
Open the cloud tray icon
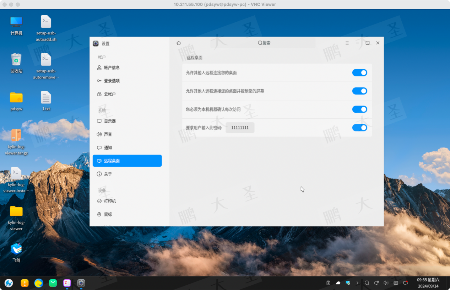click(338, 283)
